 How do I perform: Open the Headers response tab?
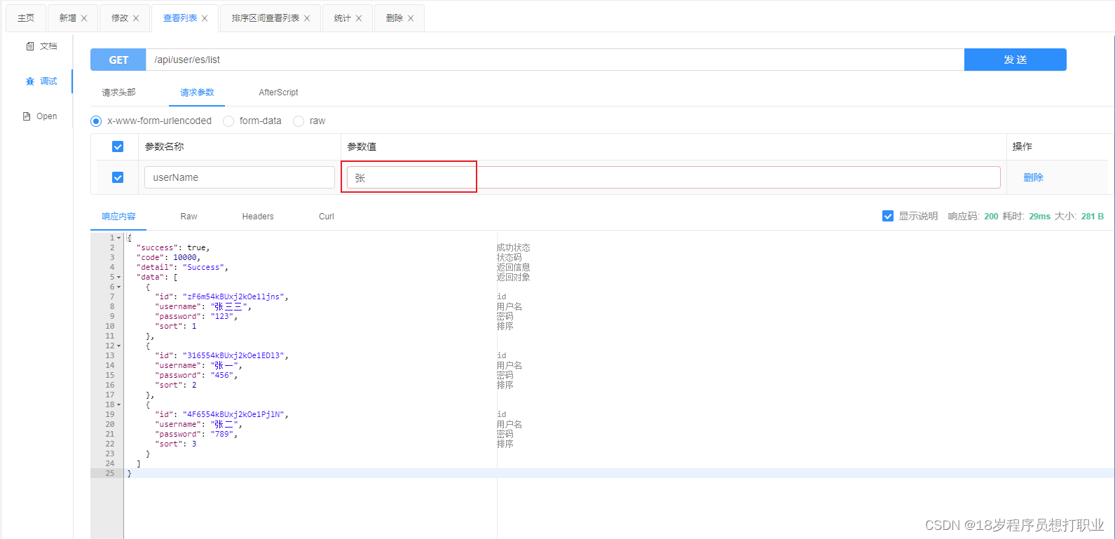point(258,217)
